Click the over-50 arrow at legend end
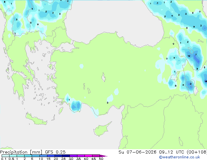Screen dimensions: 207x160 pyautogui.click(x=104, y=156)
